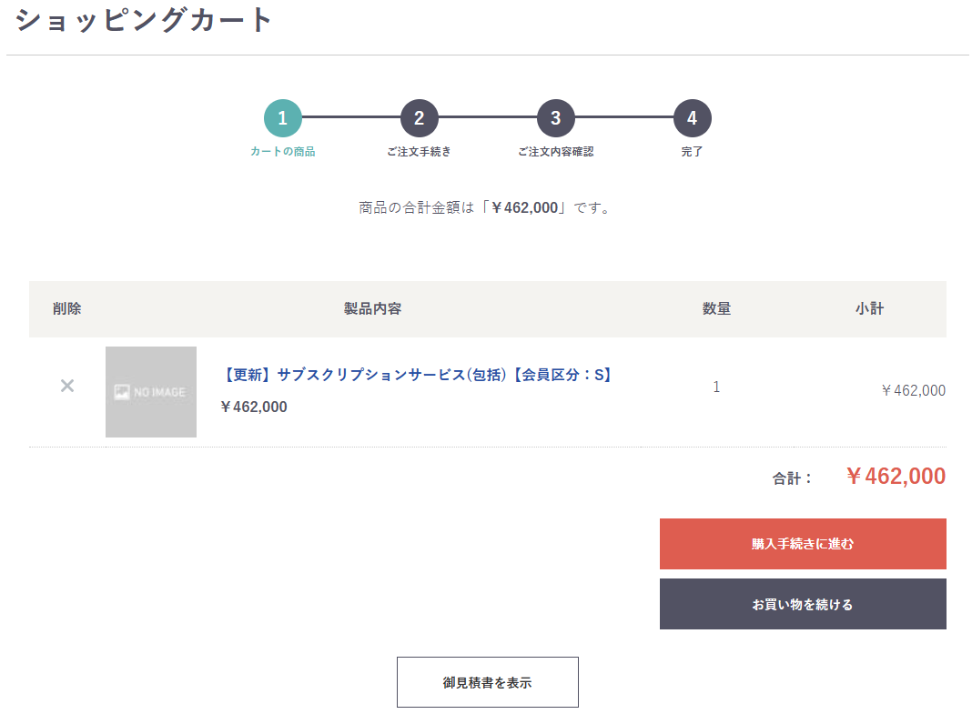
Task: Select the step 4 circle icon
Action: [x=693, y=118]
